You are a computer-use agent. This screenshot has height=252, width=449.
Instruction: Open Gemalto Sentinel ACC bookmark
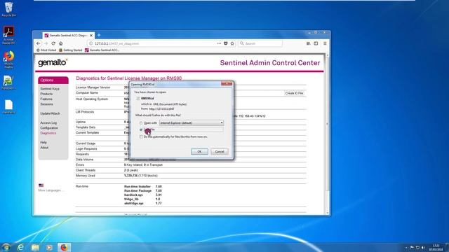(x=102, y=50)
